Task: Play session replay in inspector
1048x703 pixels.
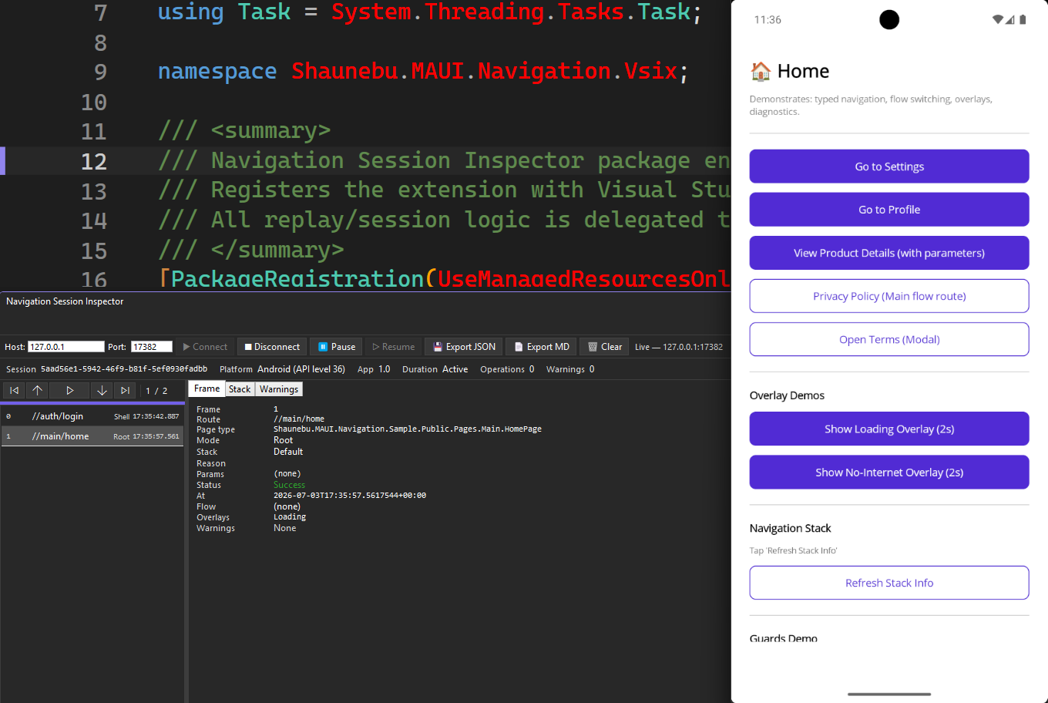Action: pyautogui.click(x=69, y=391)
